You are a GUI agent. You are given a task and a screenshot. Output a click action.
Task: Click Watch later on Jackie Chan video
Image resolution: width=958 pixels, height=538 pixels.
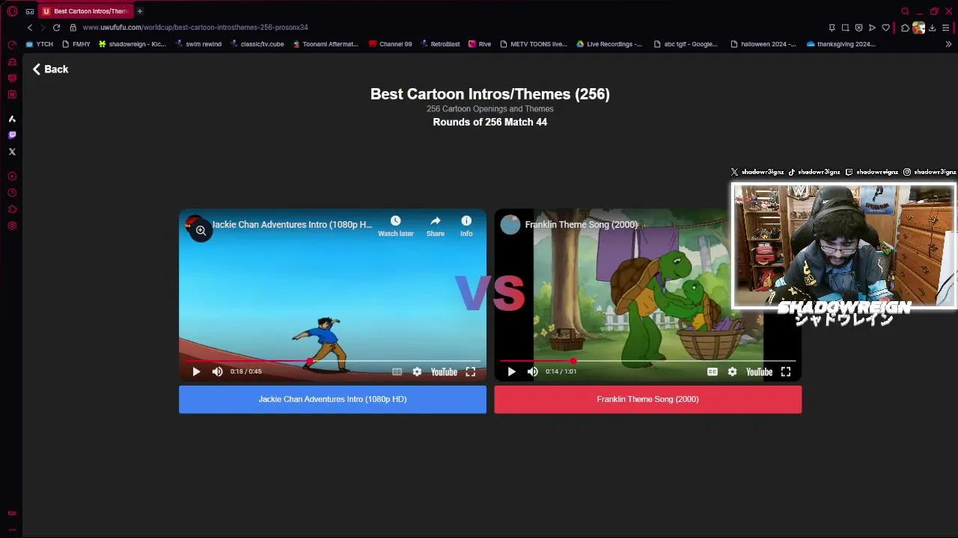pyautogui.click(x=395, y=226)
